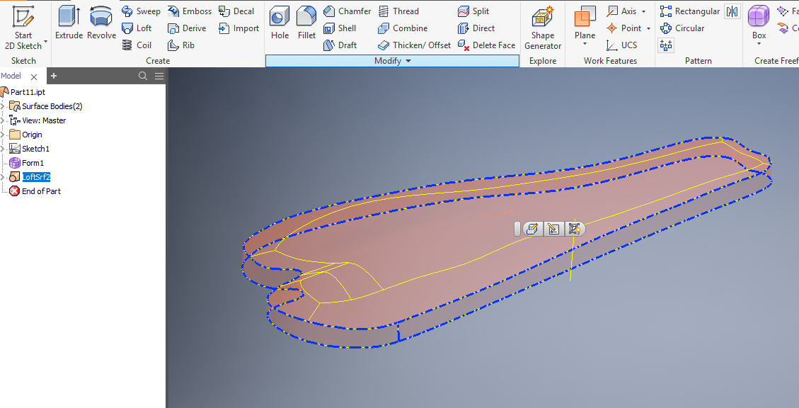Select the Sweep tool
Viewport: 799px width, 408px height.
(x=141, y=11)
